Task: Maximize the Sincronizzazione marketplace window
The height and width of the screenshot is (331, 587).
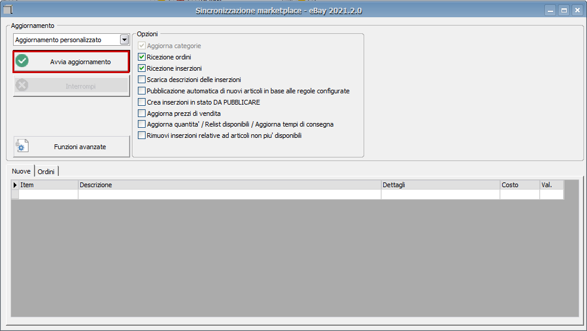Action: click(564, 11)
